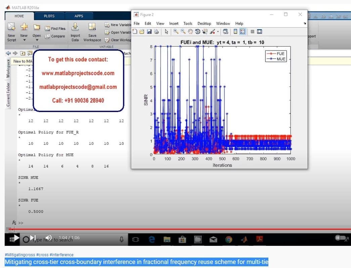
Task: Select the Brush/Select Data tool
Action: 212,32
